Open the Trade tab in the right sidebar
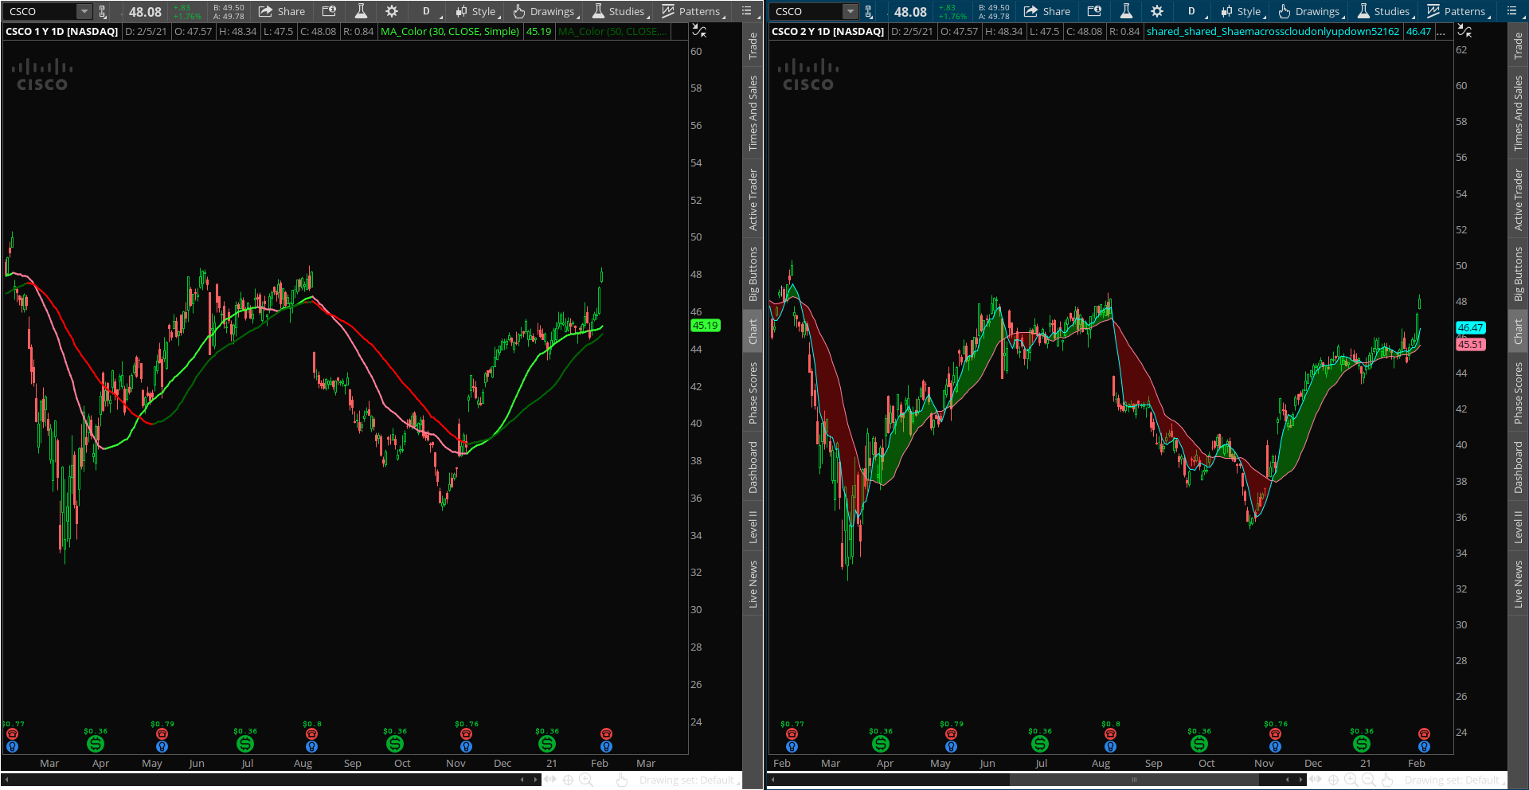The width and height of the screenshot is (1529, 790). (x=1518, y=46)
